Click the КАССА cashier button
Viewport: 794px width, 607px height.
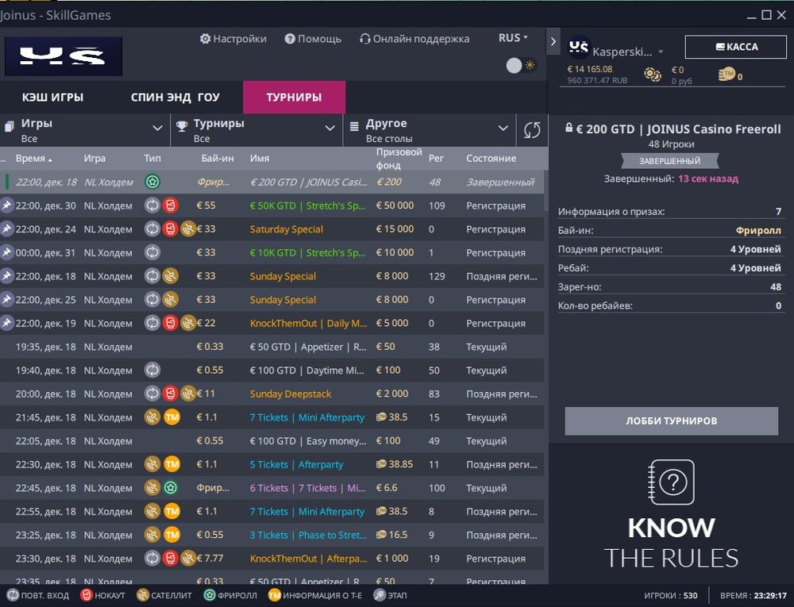736,47
